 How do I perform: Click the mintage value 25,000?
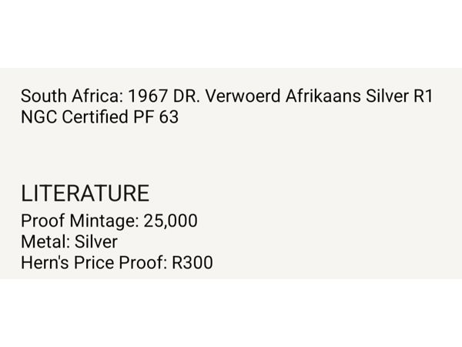click(171, 221)
